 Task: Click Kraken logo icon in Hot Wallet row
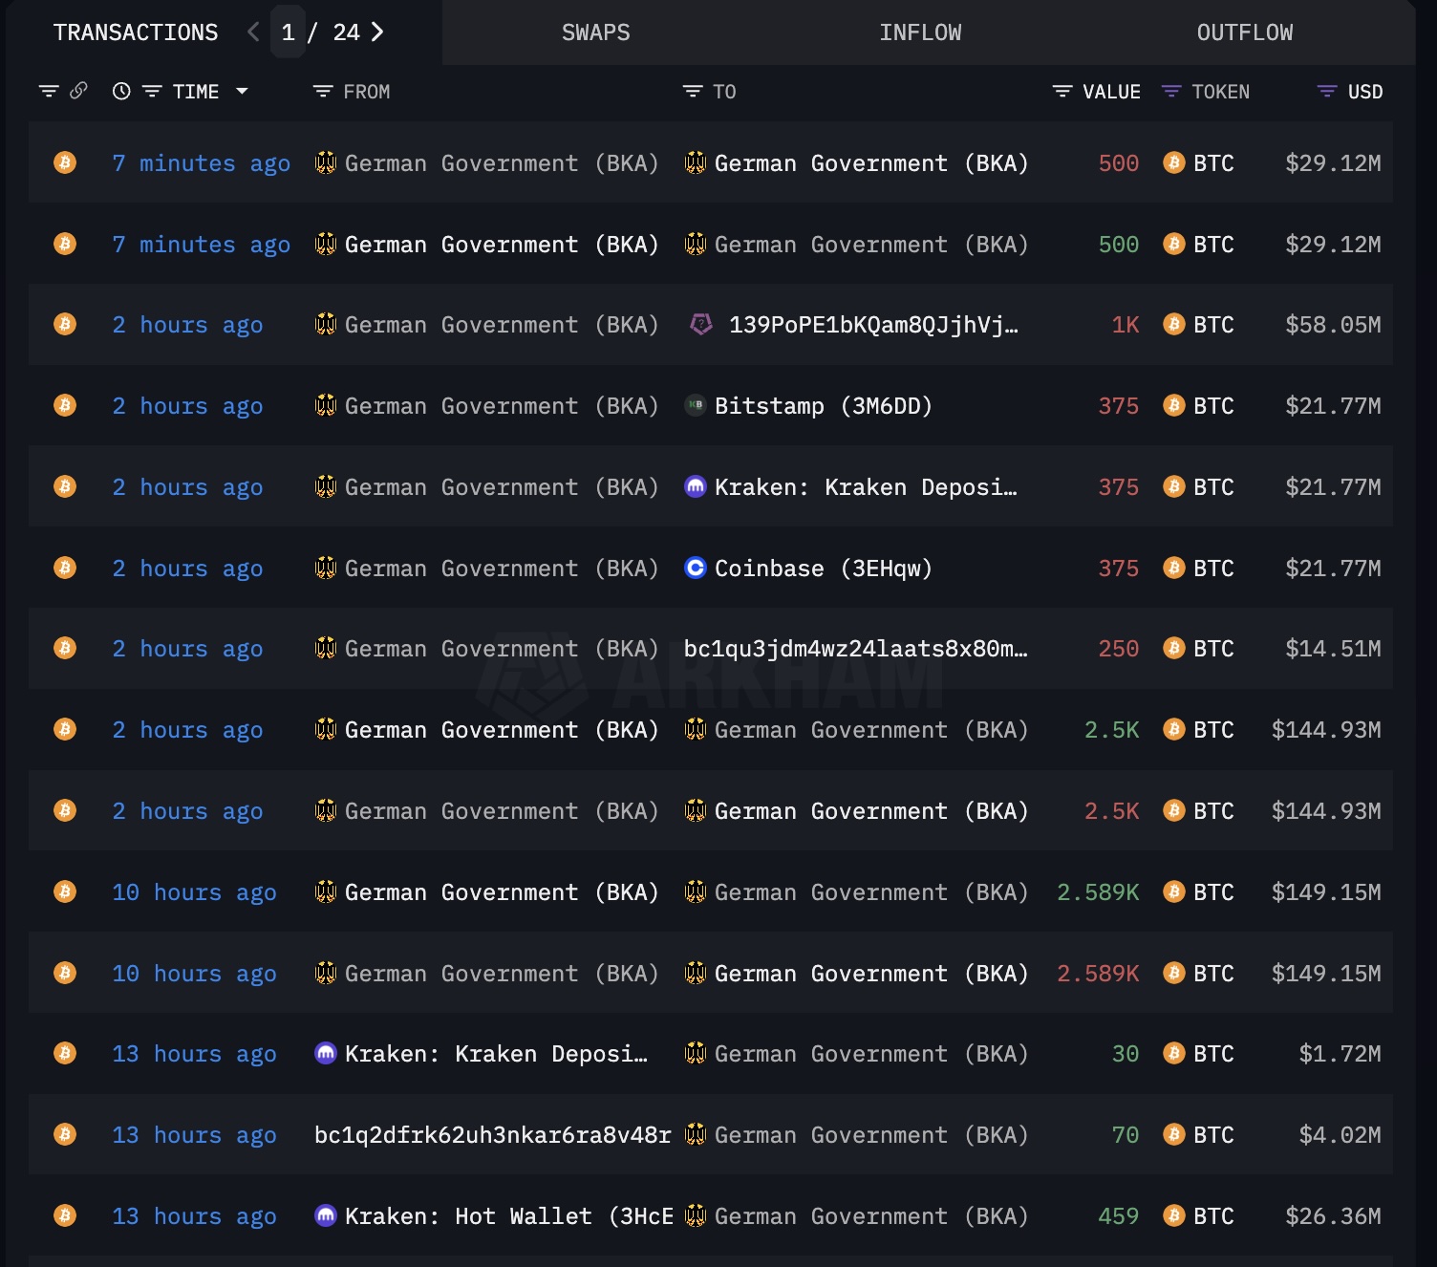(326, 1215)
